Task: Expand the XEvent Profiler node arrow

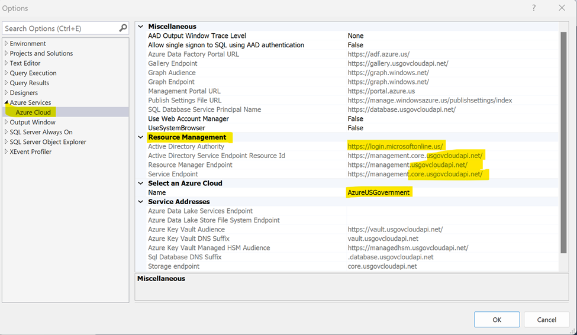Action: pyautogui.click(x=6, y=152)
